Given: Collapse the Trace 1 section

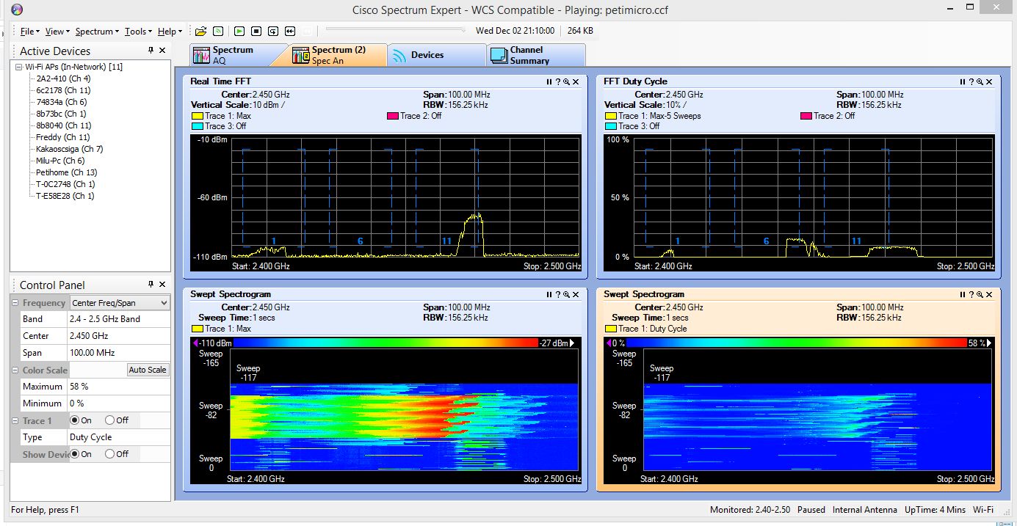Looking at the screenshot, I should pyautogui.click(x=15, y=421).
